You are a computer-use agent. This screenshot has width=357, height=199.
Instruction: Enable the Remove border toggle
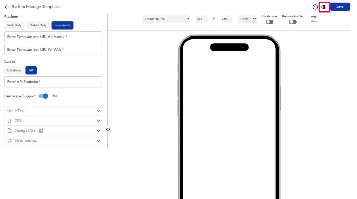(x=293, y=22)
